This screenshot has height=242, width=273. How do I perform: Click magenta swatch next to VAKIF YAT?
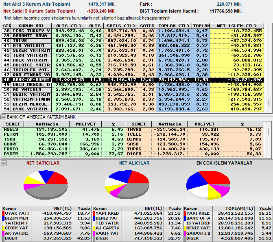point(94,233)
